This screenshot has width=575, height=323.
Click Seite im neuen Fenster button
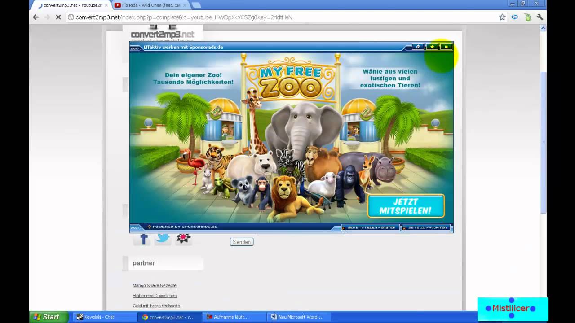coord(371,227)
